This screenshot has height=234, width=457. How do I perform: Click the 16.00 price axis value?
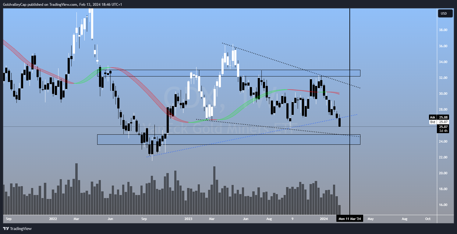(x=443, y=205)
